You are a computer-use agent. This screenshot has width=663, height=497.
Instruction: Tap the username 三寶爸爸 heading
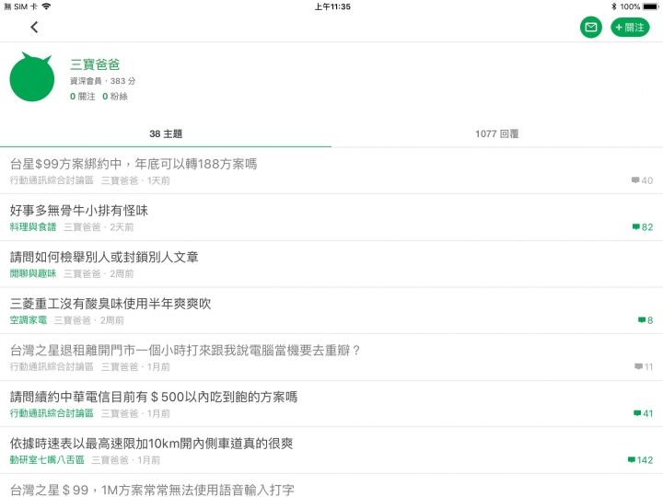(x=95, y=64)
